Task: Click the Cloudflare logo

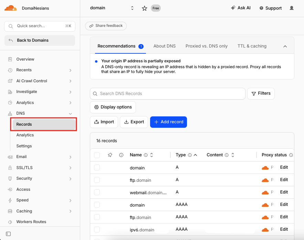Action: tap(10, 8)
